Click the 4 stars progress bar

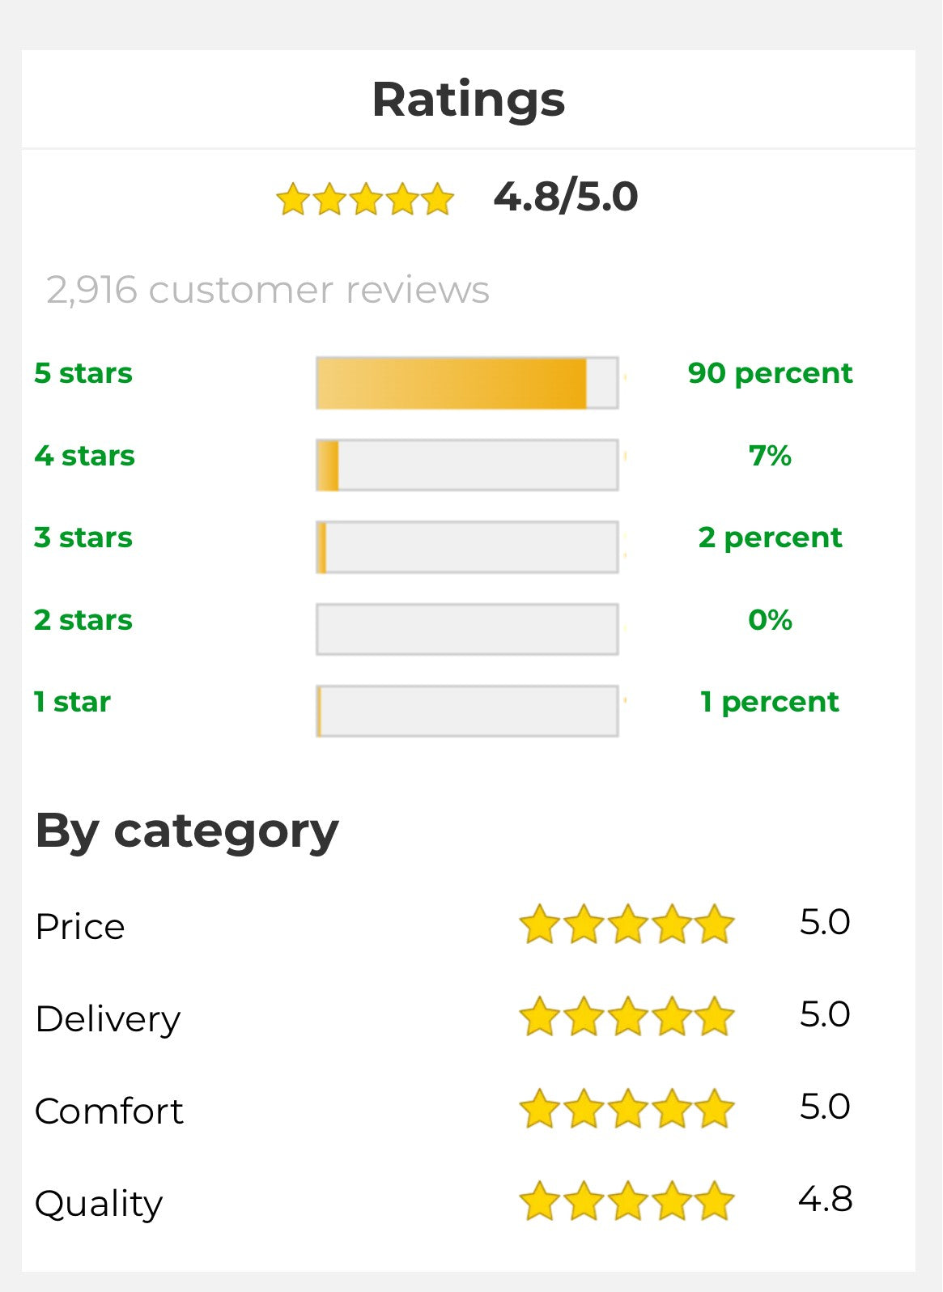pos(467,465)
